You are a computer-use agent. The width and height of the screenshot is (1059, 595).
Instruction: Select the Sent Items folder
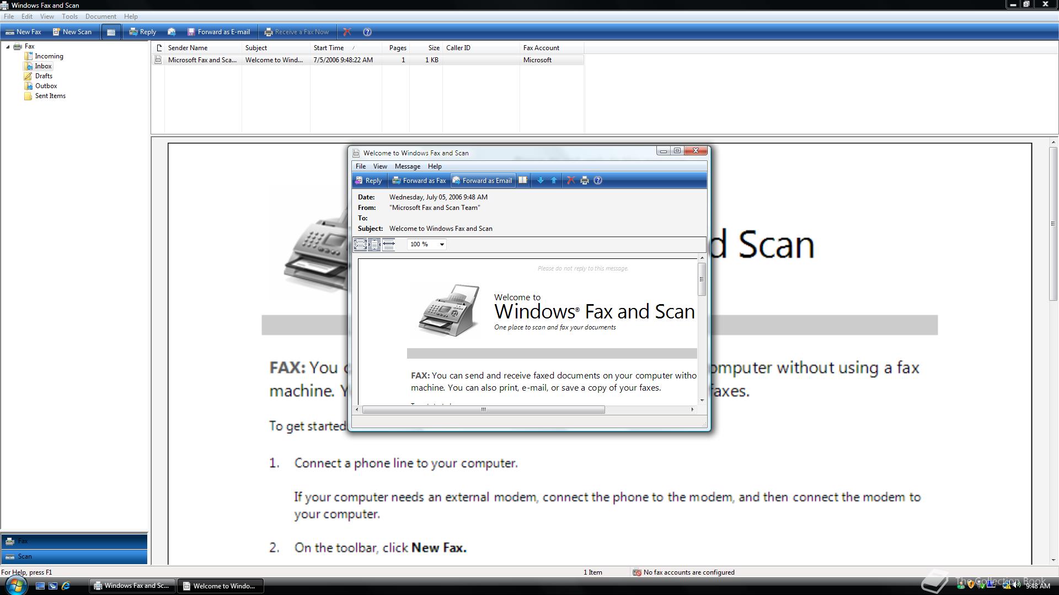pos(50,96)
